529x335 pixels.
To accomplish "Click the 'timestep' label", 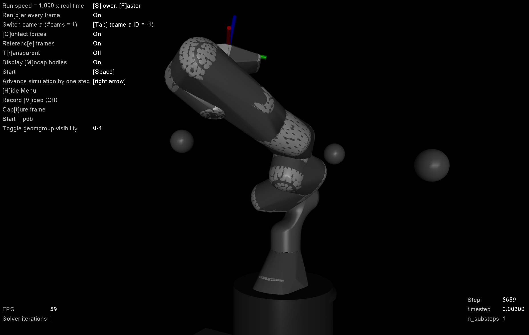I will coord(479,309).
